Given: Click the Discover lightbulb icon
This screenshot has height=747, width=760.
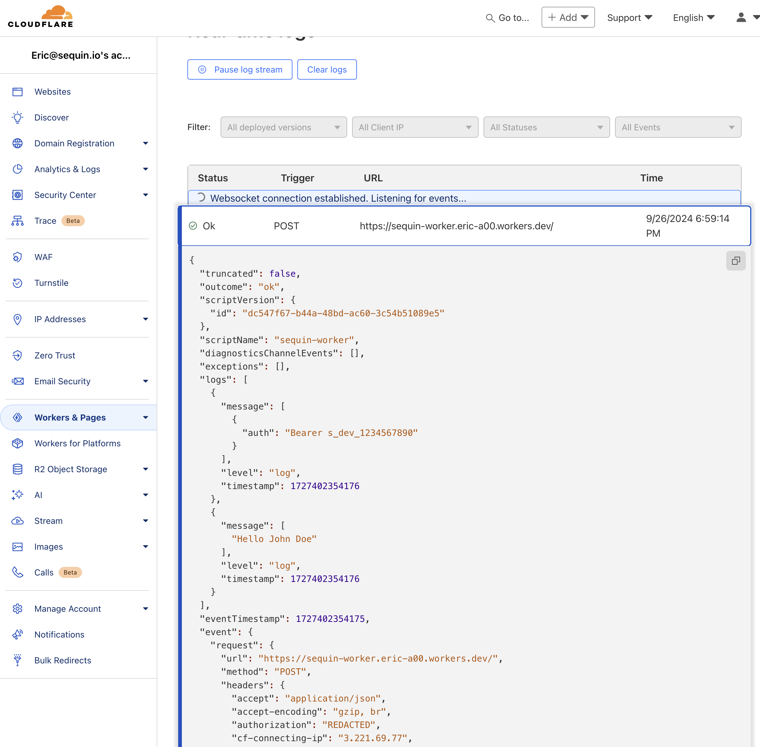Looking at the screenshot, I should [17, 118].
